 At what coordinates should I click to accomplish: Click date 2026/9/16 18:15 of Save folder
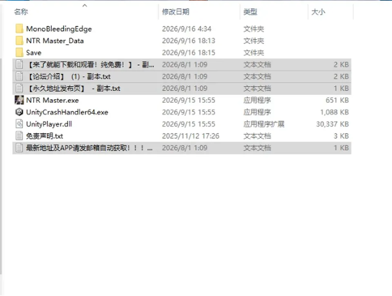click(189, 53)
